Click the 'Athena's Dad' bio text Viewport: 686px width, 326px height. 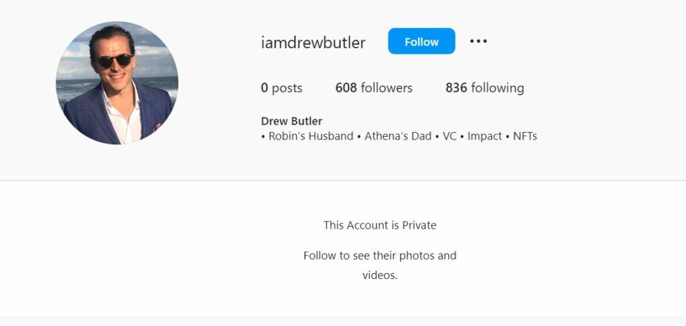(x=398, y=136)
